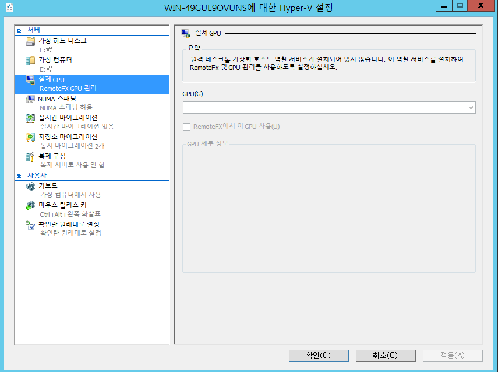Minimize the Hyper-V settings window

point(444,6)
